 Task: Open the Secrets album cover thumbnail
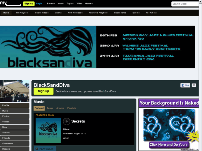point(48,130)
